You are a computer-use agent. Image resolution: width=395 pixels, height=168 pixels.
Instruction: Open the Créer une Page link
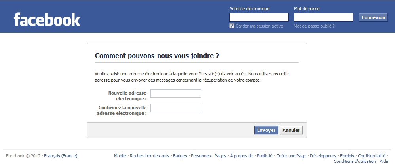pos(291,156)
